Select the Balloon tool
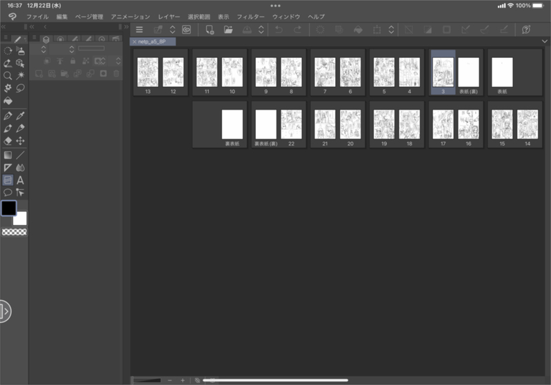Viewport: 551px width, 385px height. point(8,192)
